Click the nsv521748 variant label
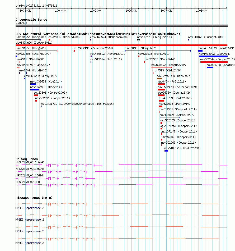This screenshot has width=235, height=251. (x=221, y=65)
